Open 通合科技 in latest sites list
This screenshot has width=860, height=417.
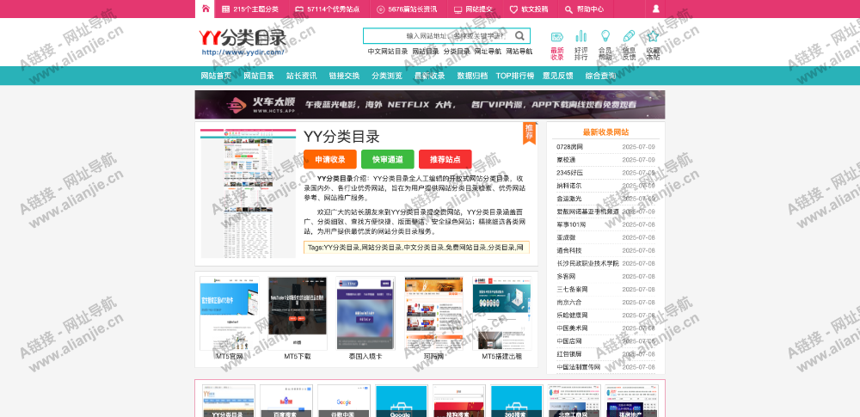pyautogui.click(x=569, y=250)
